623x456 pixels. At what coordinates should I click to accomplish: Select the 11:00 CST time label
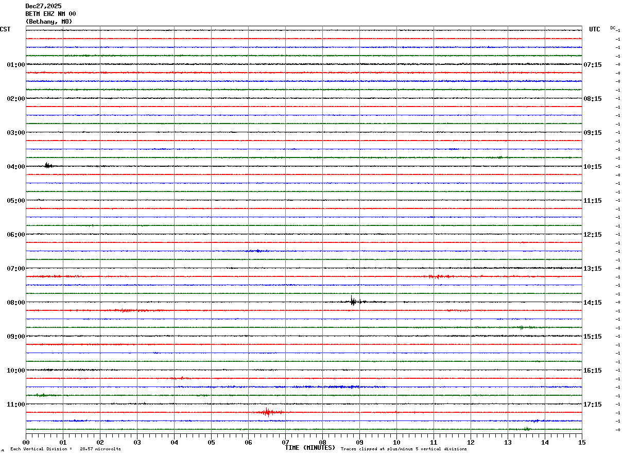pos(16,405)
